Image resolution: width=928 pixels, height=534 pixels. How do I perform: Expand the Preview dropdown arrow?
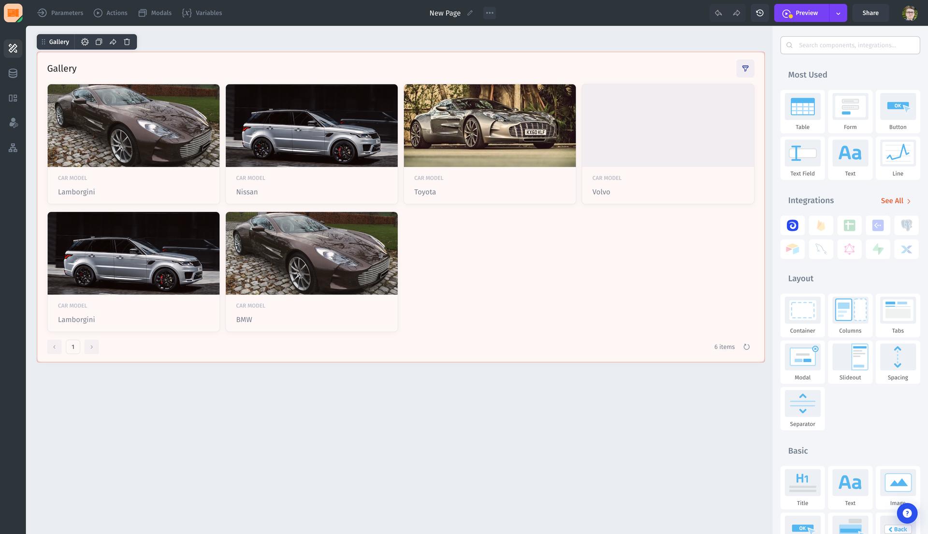pyautogui.click(x=838, y=13)
